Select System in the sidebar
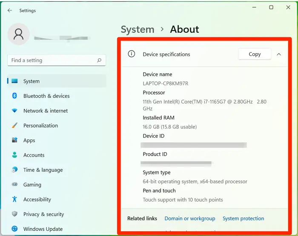 coord(57,81)
